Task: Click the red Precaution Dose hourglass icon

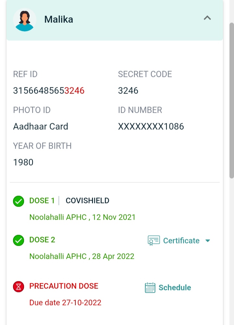Action: [19, 287]
